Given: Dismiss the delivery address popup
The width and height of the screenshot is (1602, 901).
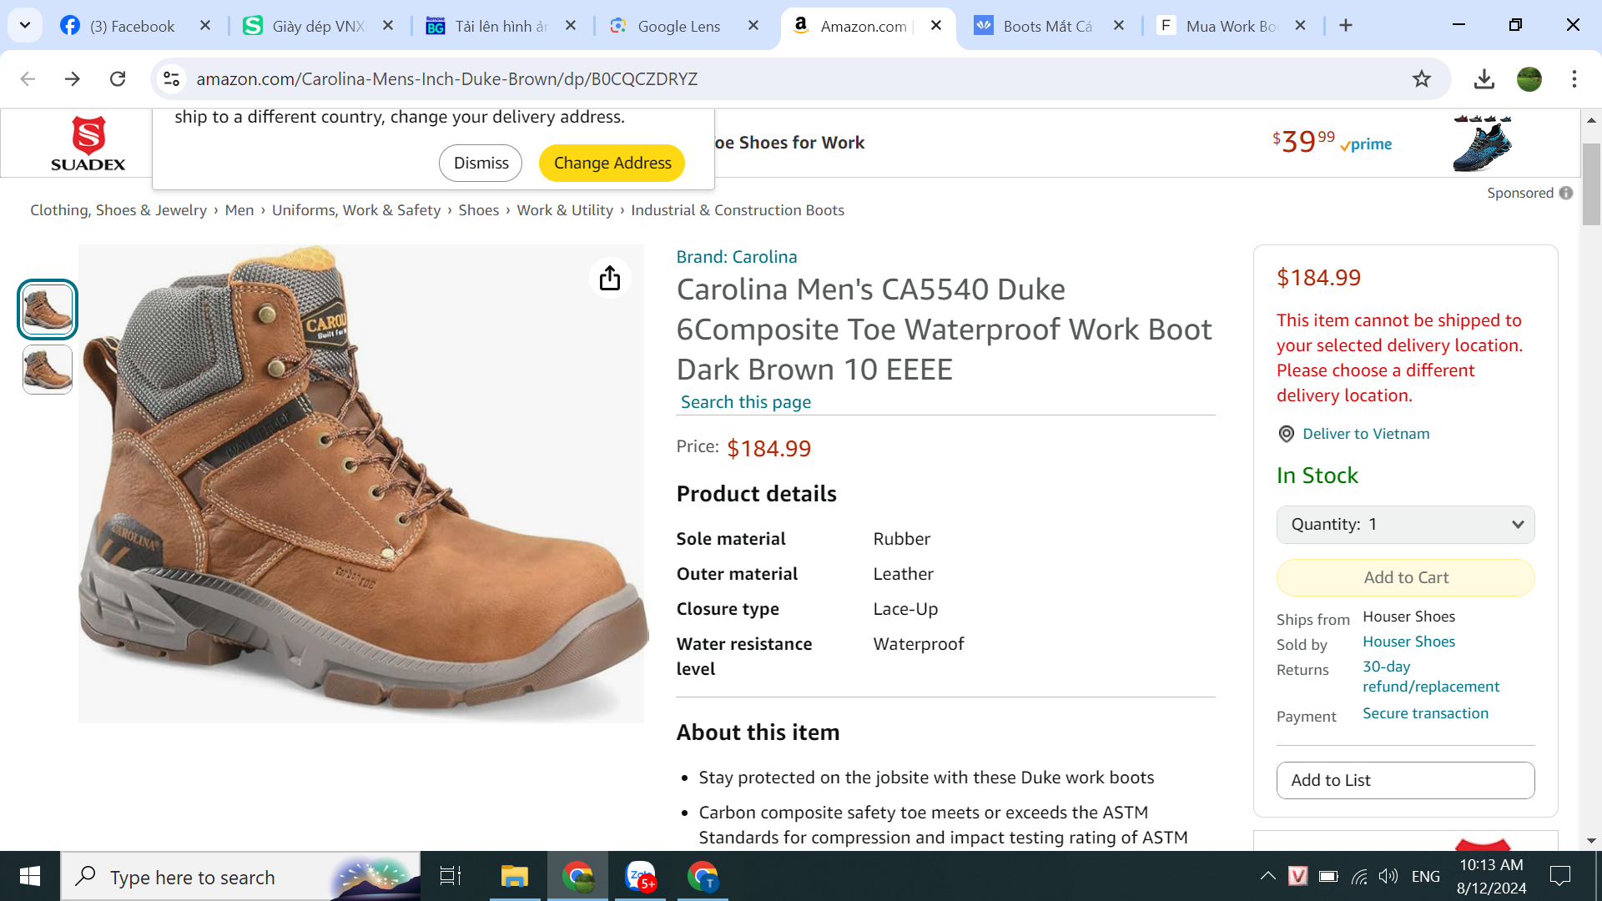Looking at the screenshot, I should 481,163.
